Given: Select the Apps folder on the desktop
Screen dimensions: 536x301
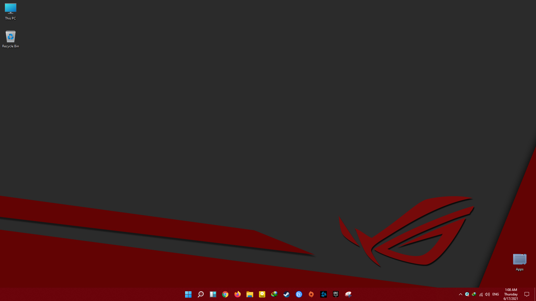Looking at the screenshot, I should coord(520,262).
